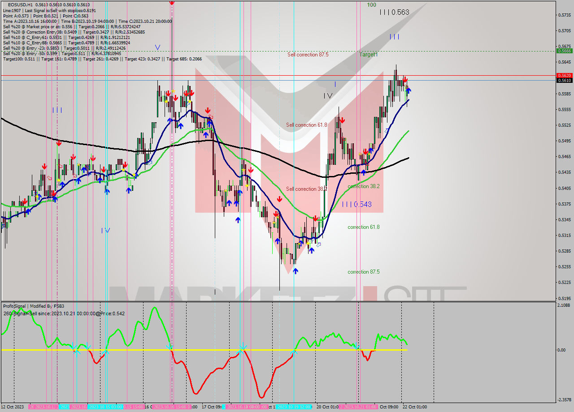This screenshot has width=574, height=412.
Task: Select the blue V wave annotation
Action: pos(158,47)
